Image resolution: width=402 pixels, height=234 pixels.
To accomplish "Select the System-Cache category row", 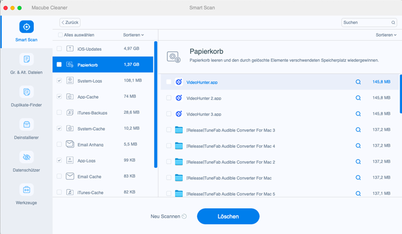I will 103,128.
